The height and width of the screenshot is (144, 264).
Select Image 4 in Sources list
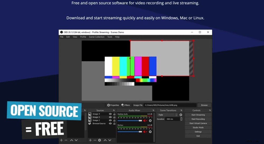click(x=96, y=114)
